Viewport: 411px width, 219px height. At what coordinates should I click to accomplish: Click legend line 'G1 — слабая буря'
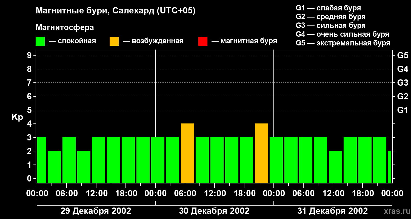coord(328,8)
